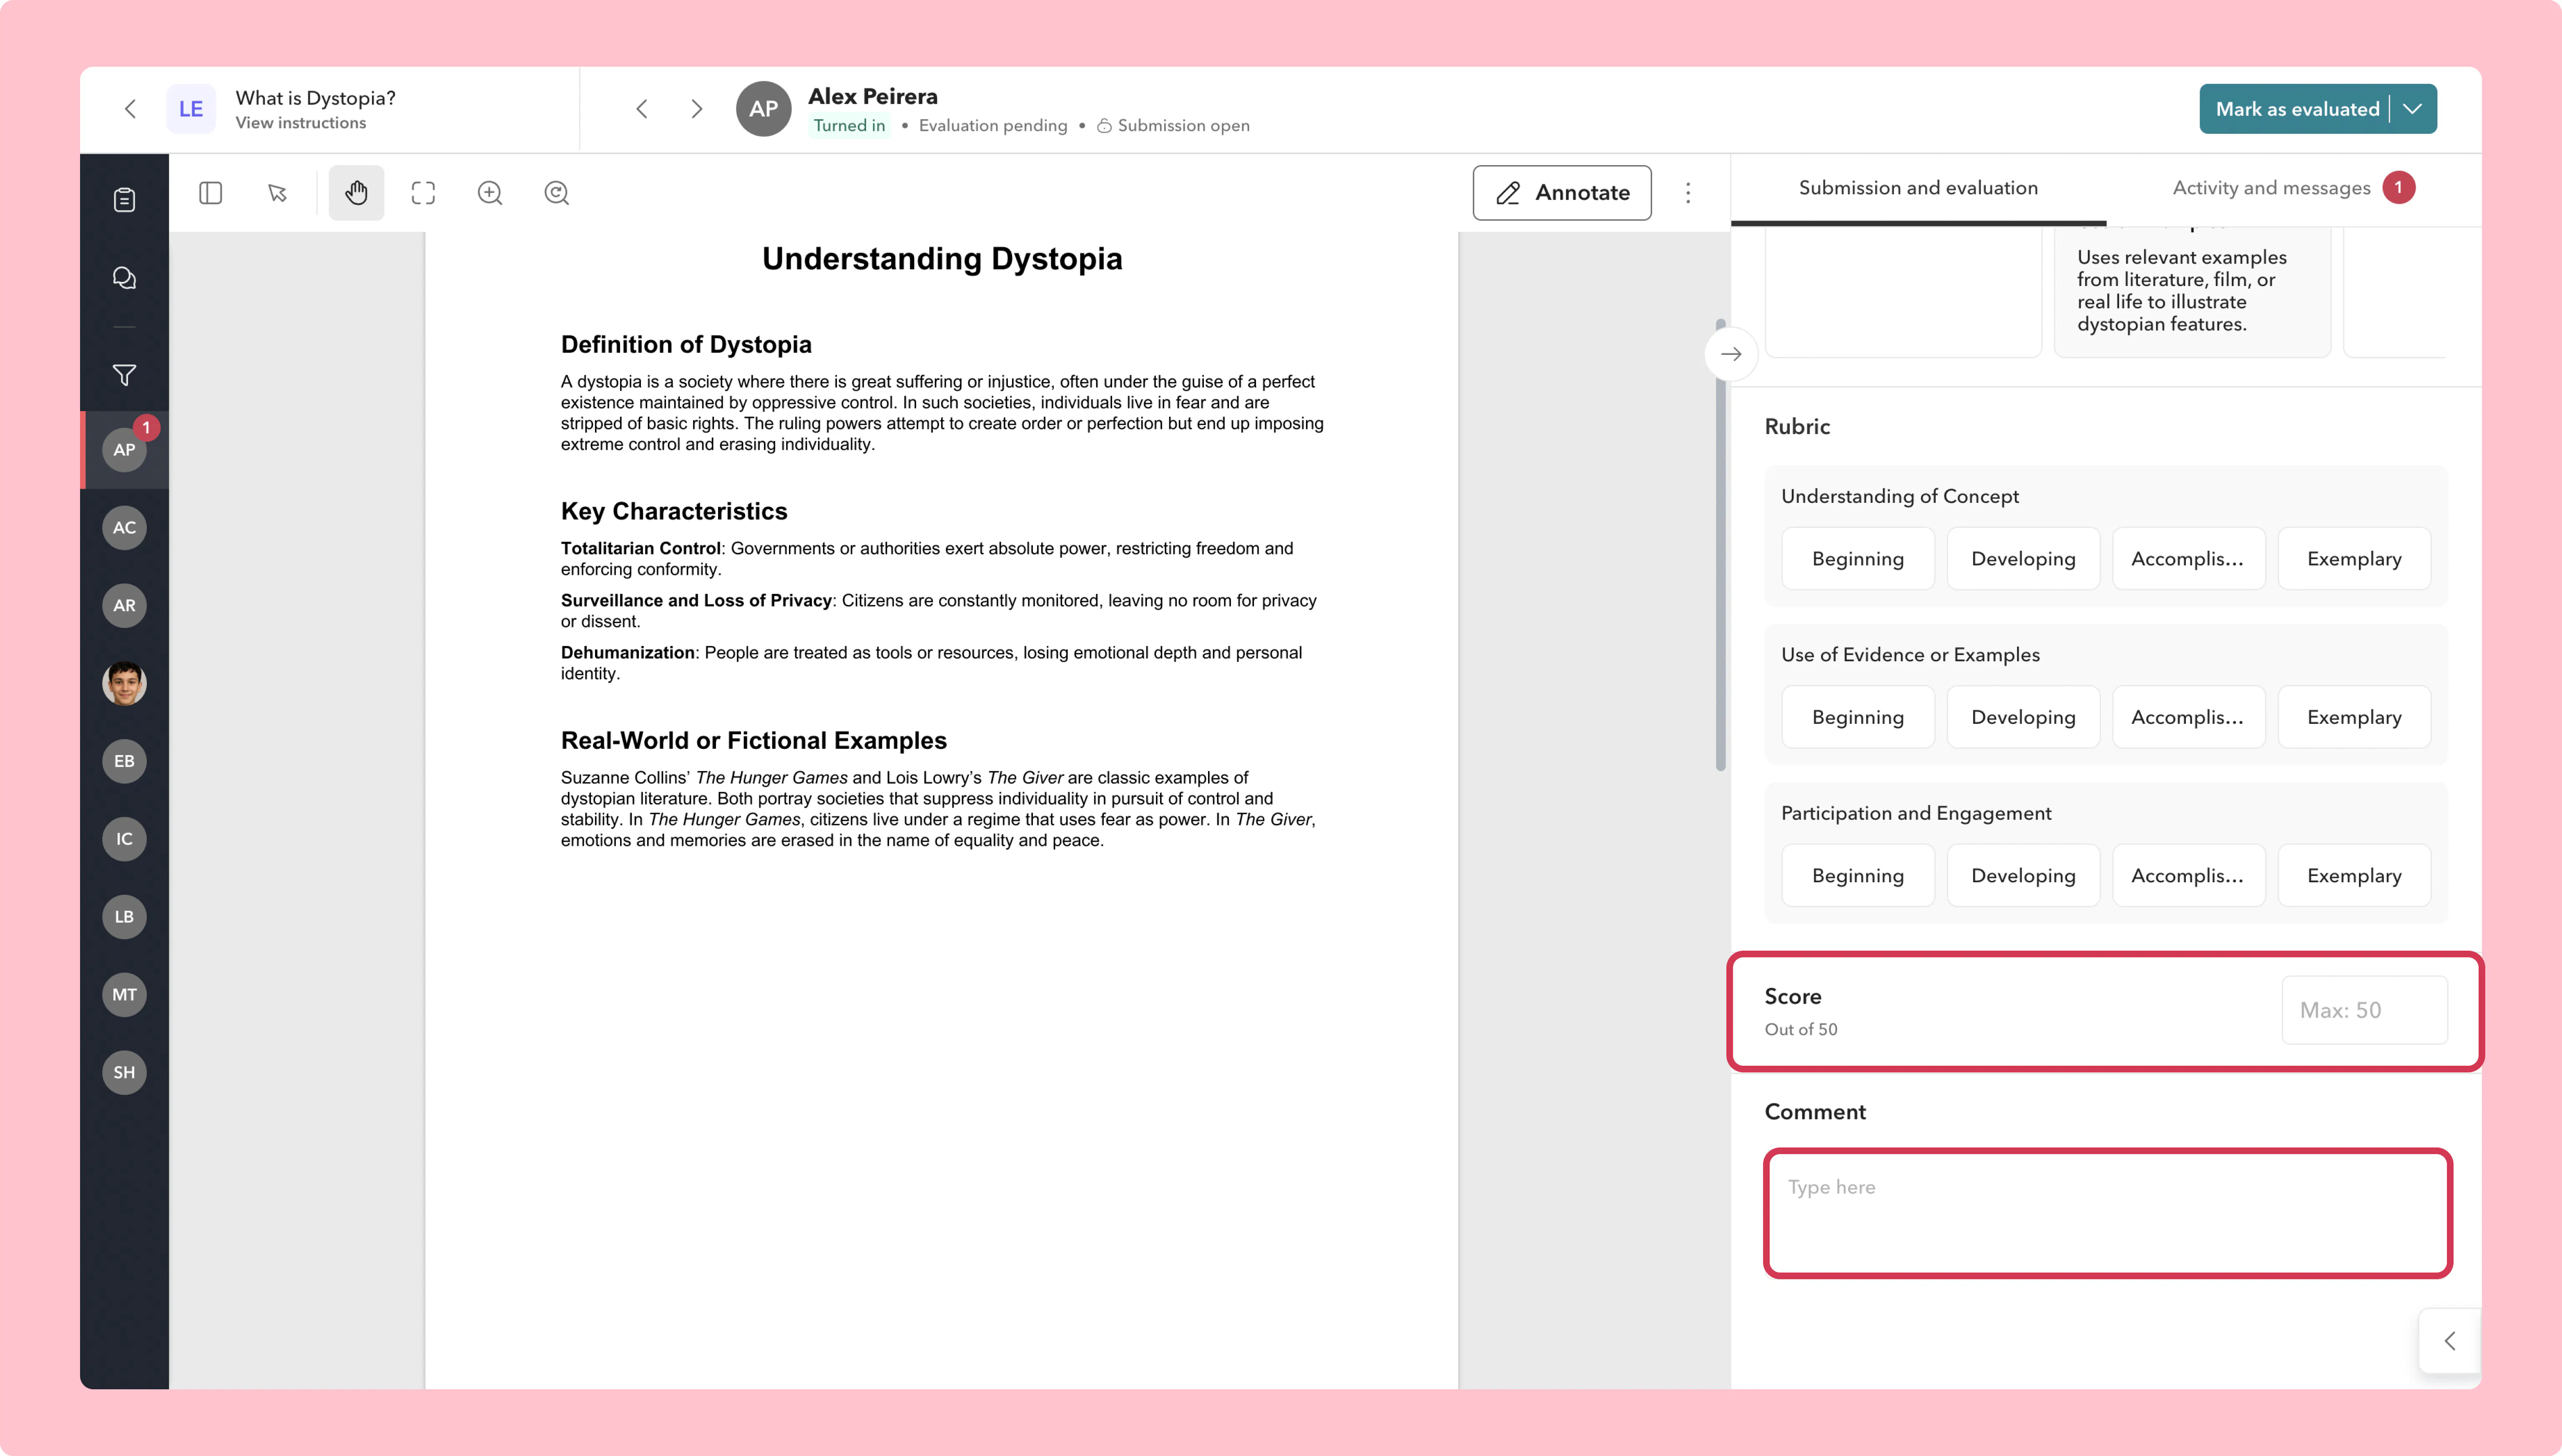Image resolution: width=2562 pixels, height=1456 pixels.
Task: Rate Participation and Engagement as Exemplary
Action: coord(2354,876)
